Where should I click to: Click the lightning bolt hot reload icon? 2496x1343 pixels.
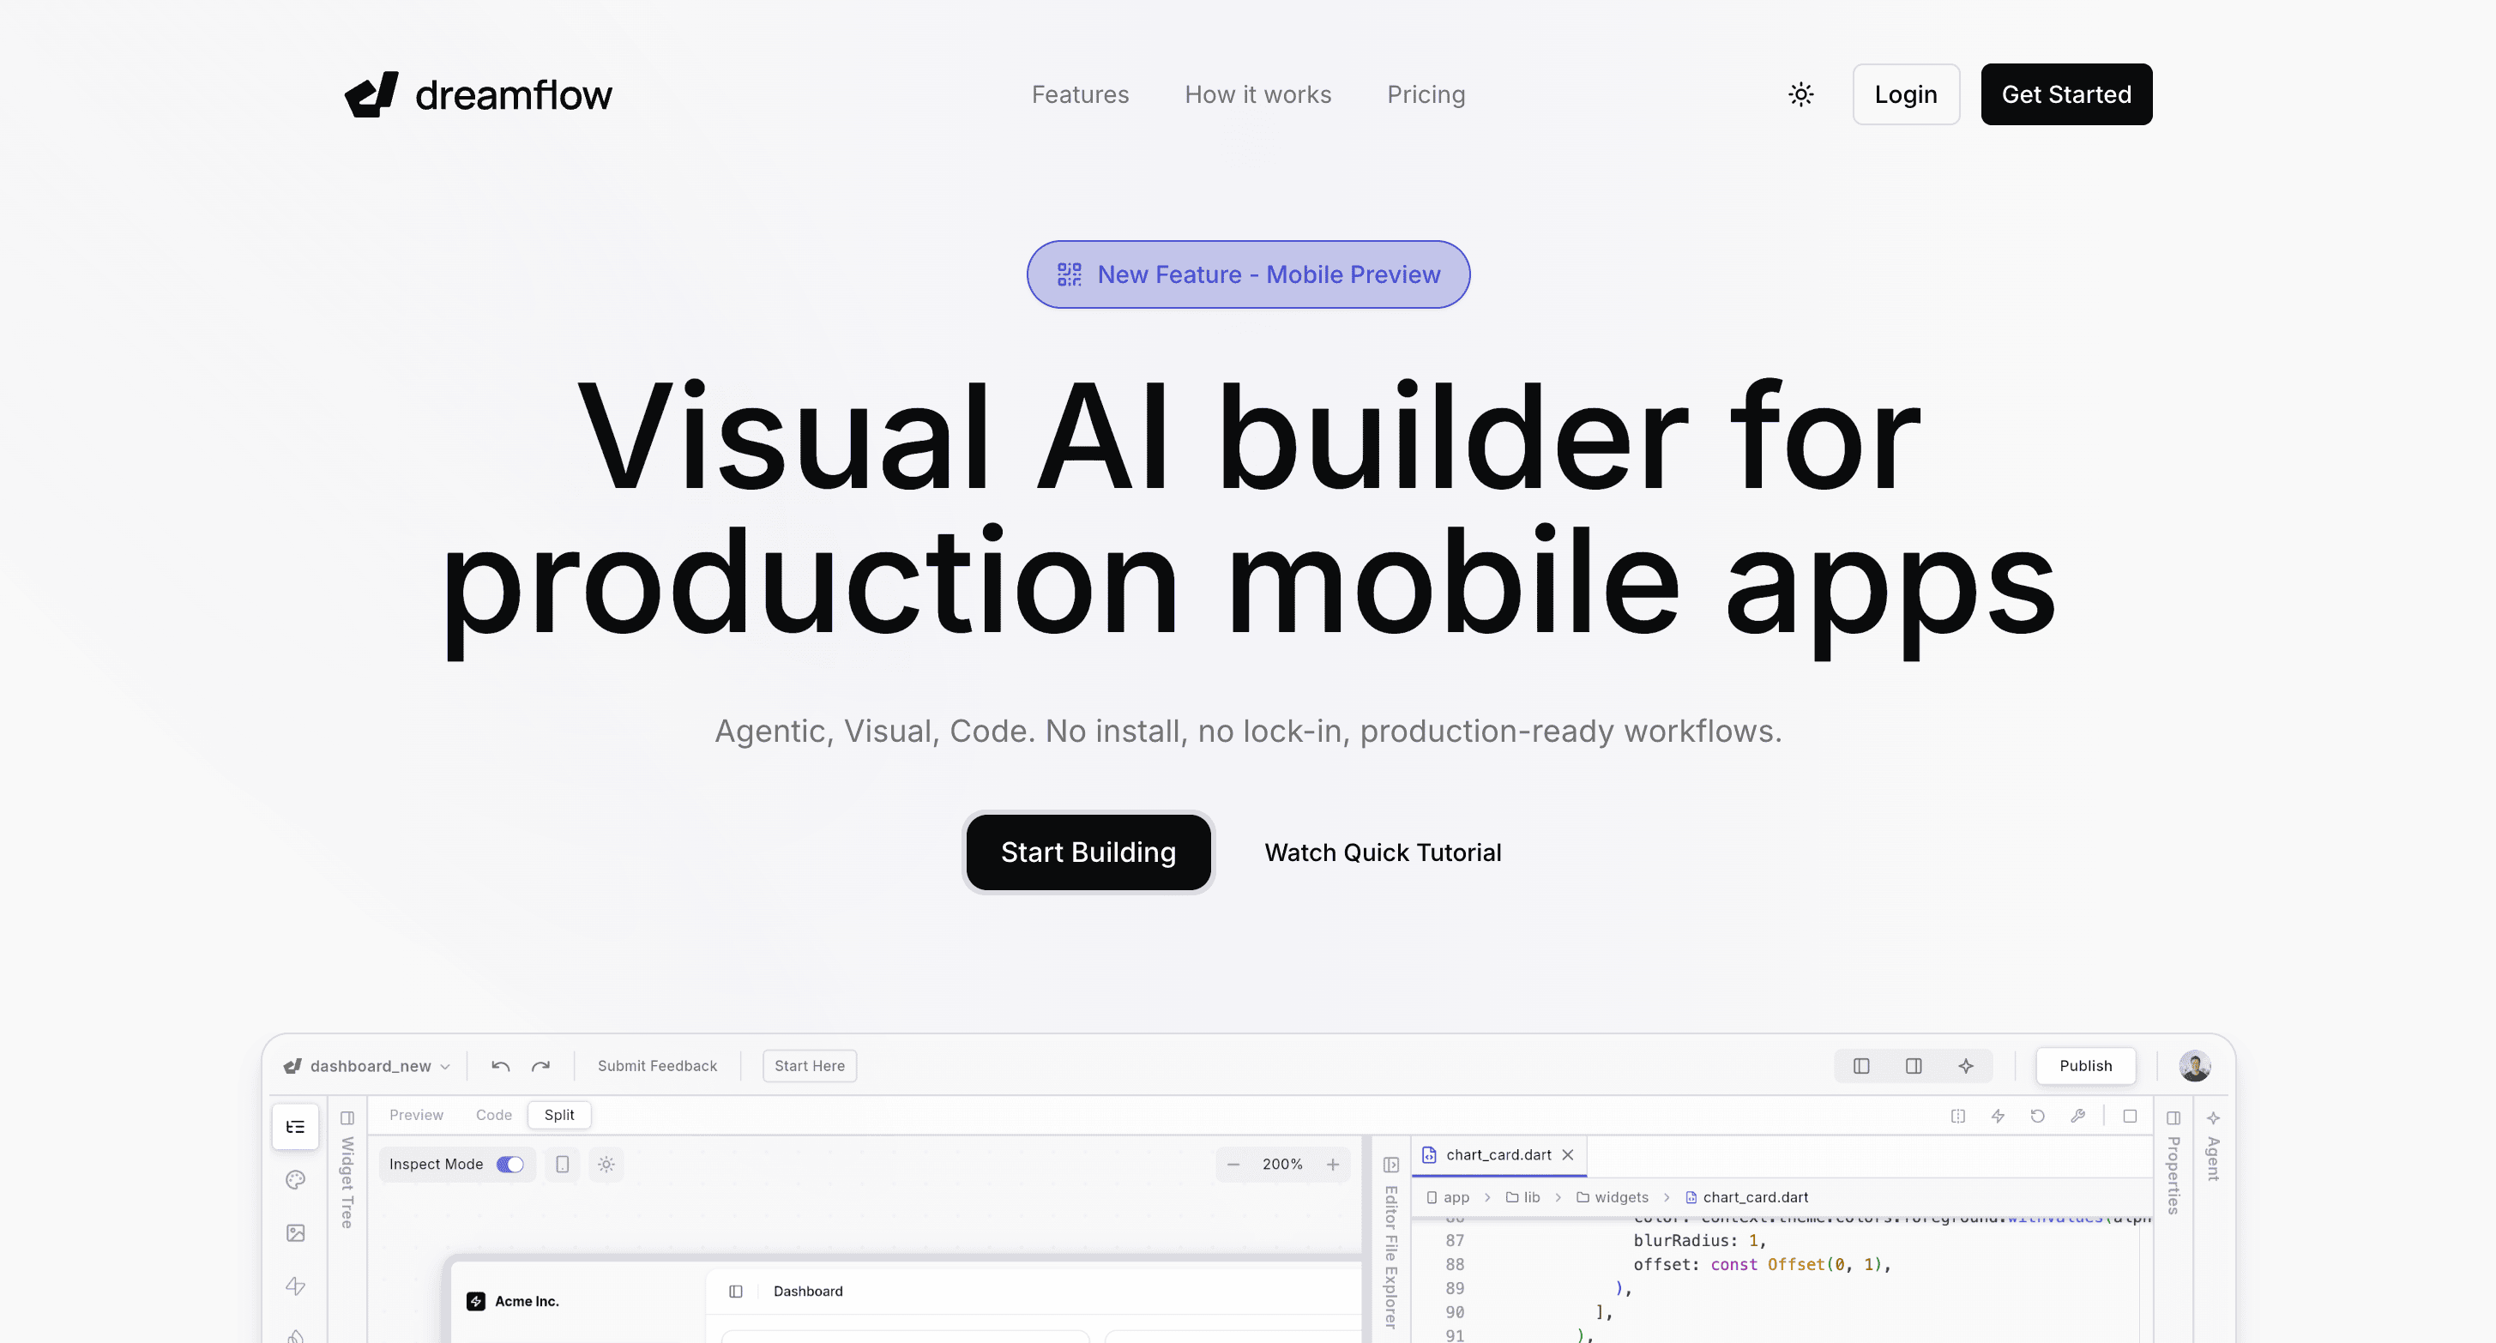(1997, 1115)
